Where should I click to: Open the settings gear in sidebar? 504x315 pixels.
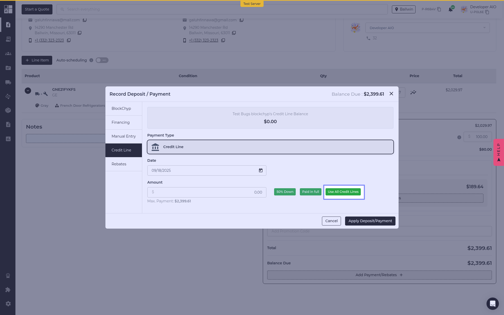tap(8, 304)
